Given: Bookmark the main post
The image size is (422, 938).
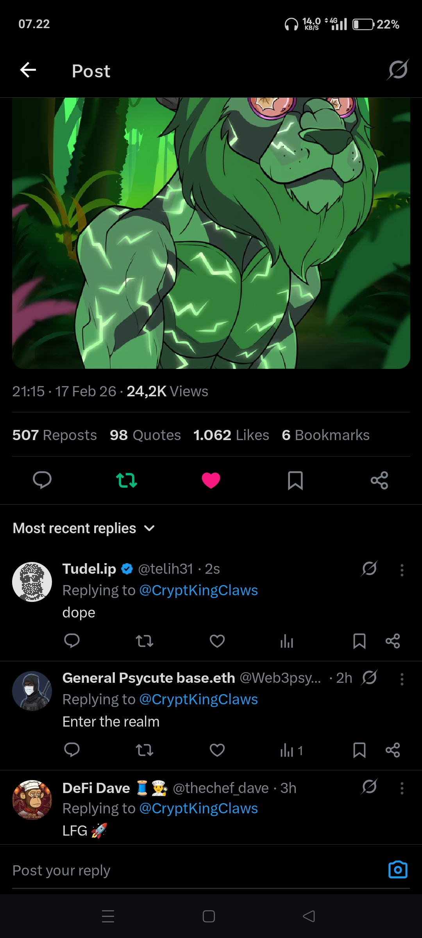Looking at the screenshot, I should click(x=295, y=480).
